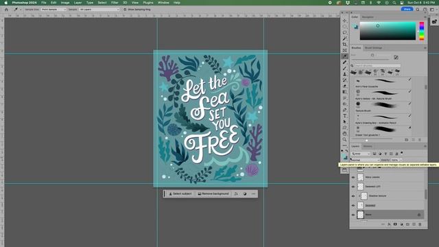Open the Brushes panel flyout menu
Viewport: 439px width, 247px height.
(425, 48)
